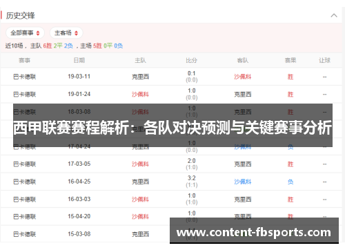Open home team 沙佩科 in the 15-04-20 row

pyautogui.click(x=140, y=217)
